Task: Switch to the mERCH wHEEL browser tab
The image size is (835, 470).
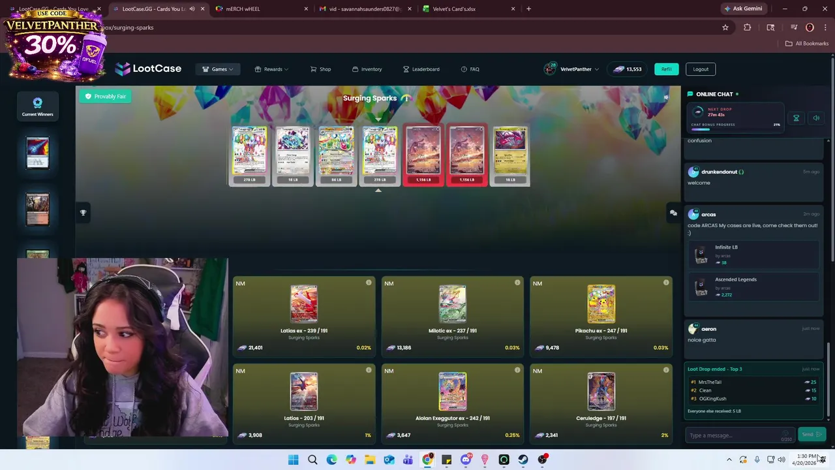Action: 261,9
